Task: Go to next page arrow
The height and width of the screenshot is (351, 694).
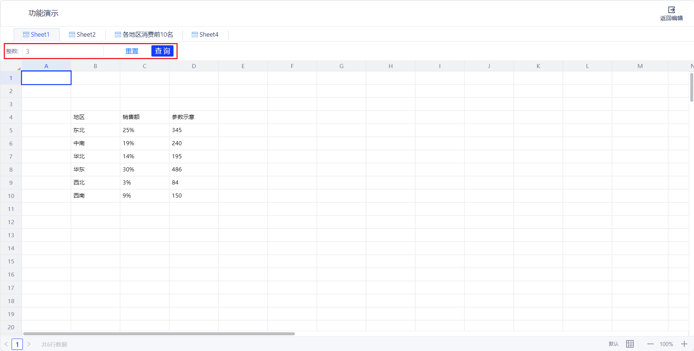Action: pos(29,344)
